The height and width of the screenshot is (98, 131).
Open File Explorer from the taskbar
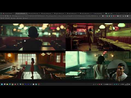point(7,84)
